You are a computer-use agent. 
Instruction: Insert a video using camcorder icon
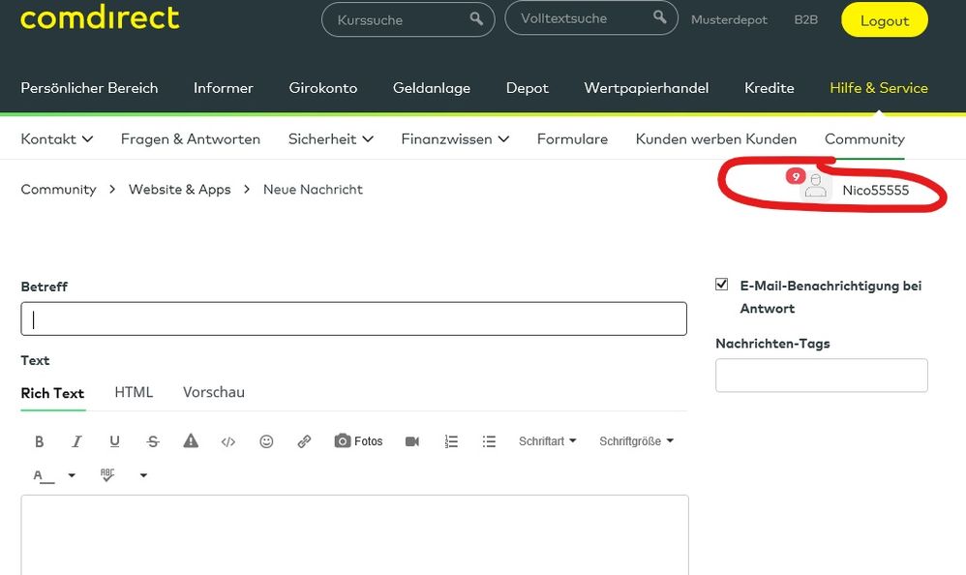[x=412, y=441]
